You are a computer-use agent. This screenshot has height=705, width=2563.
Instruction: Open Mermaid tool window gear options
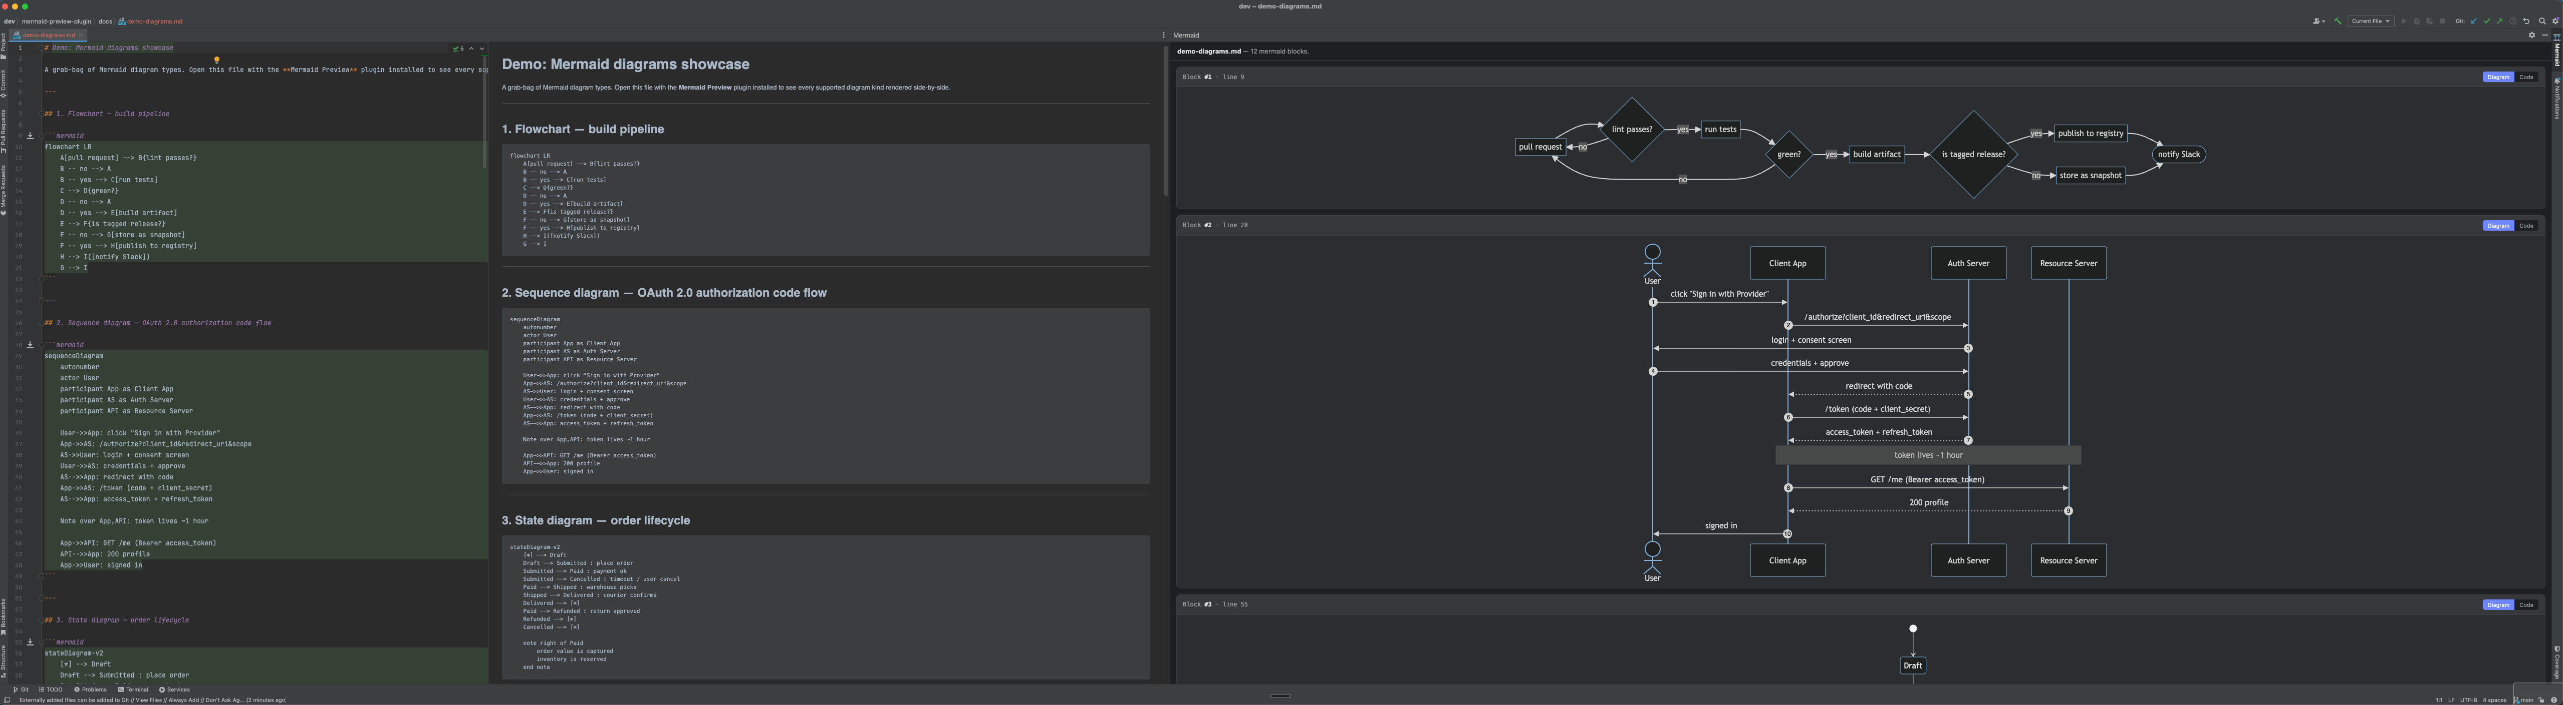tap(2532, 35)
